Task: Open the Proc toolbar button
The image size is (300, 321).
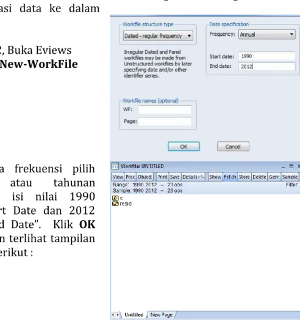Action: (130, 177)
